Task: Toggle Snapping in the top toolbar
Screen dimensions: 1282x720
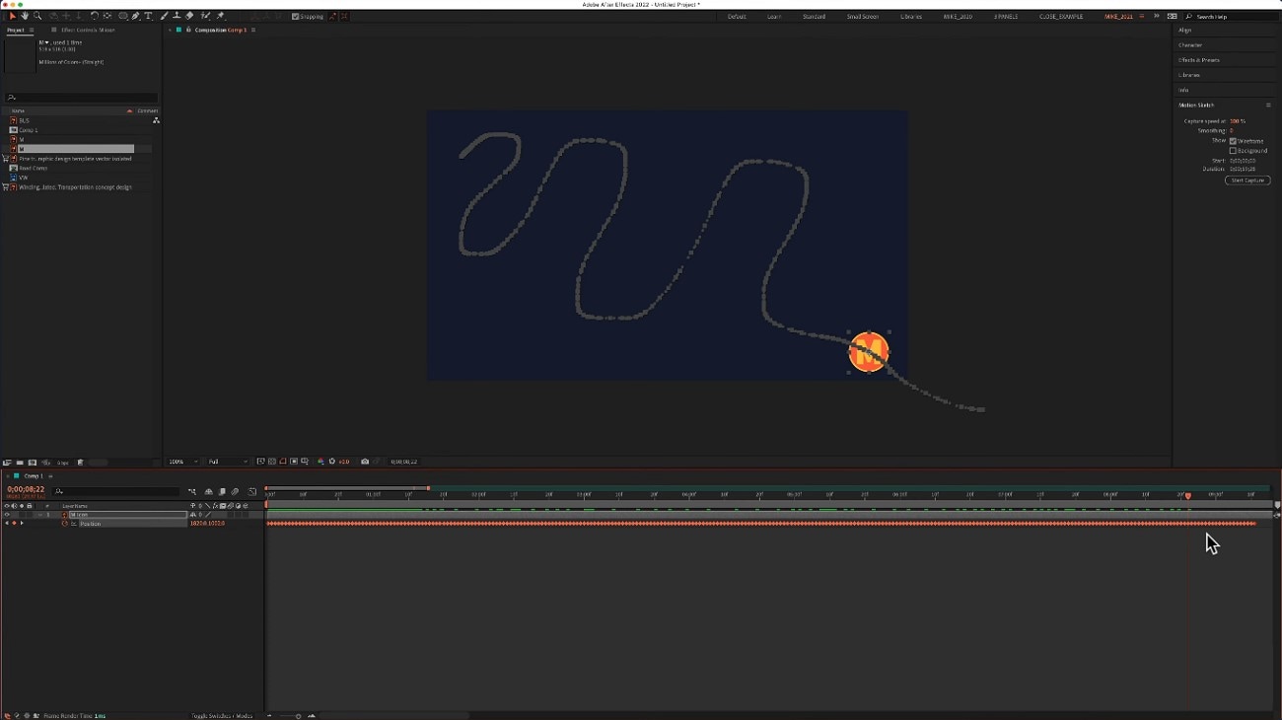Action: 294,16
